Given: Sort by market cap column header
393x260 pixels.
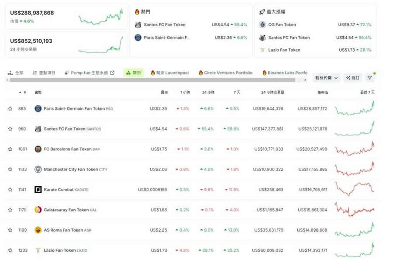Looking at the screenshot, I should coord(323,93).
